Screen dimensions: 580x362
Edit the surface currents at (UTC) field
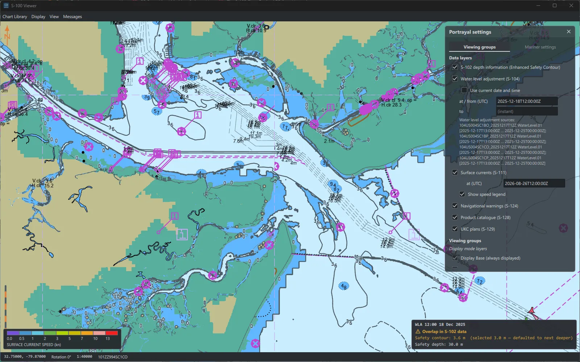pyautogui.click(x=534, y=184)
